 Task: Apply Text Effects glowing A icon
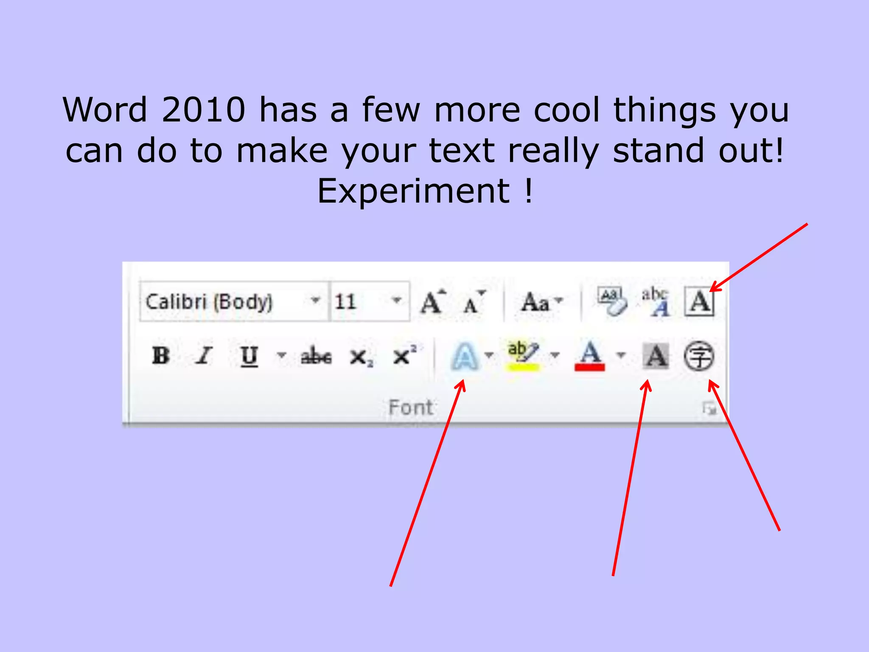(x=465, y=357)
